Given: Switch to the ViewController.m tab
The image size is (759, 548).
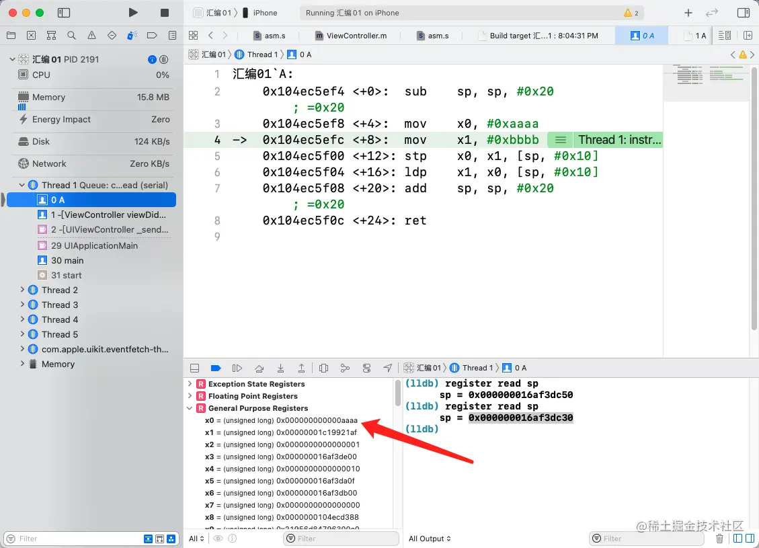Looking at the screenshot, I should 351,36.
